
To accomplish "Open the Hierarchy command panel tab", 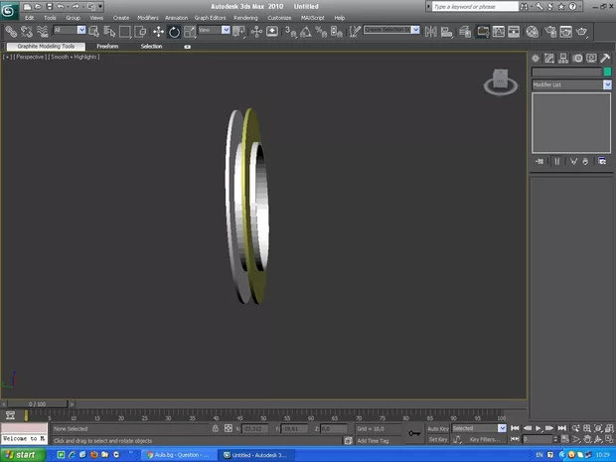I will [563, 59].
